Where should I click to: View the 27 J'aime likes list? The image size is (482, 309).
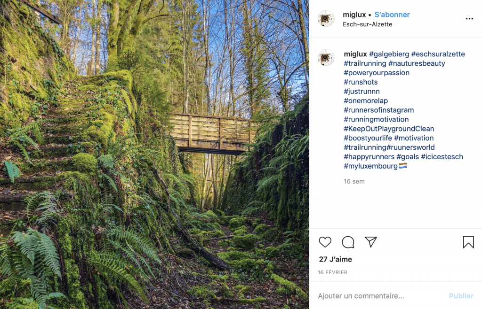point(335,259)
